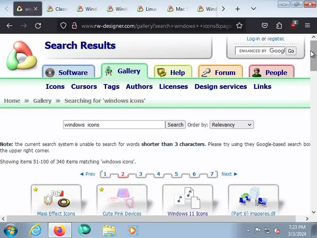Image resolution: width=317 pixels, height=238 pixels.
Task: Open the Links menu item
Action: [x=262, y=86]
